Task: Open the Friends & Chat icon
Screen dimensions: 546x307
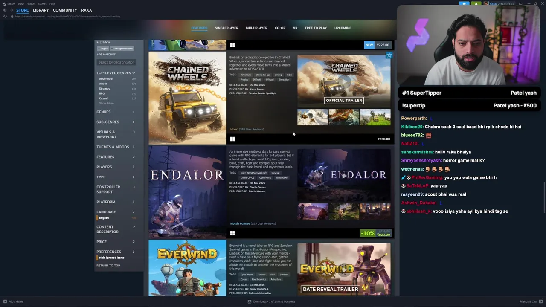Action: point(541,301)
